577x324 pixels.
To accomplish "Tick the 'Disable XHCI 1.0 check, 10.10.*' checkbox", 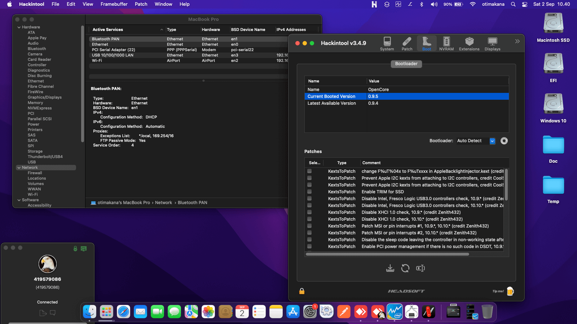I will click(309, 219).
